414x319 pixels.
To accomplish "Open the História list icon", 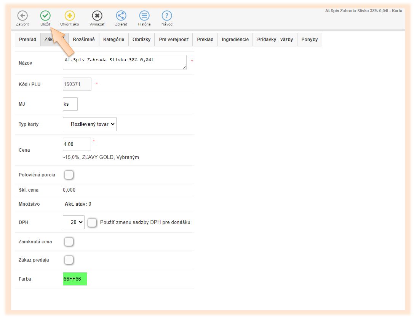I will click(x=144, y=16).
